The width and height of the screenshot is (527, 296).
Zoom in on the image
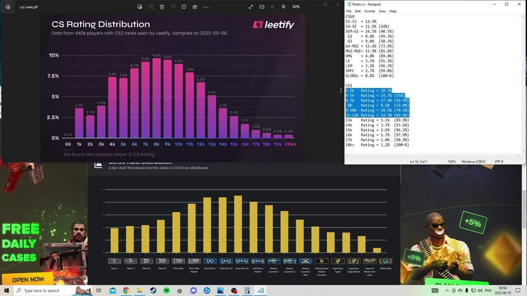pos(284,7)
